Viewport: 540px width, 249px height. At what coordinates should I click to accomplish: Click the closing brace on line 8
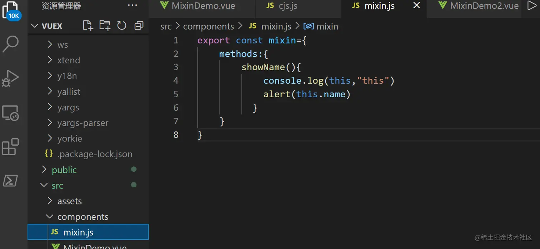pos(200,135)
